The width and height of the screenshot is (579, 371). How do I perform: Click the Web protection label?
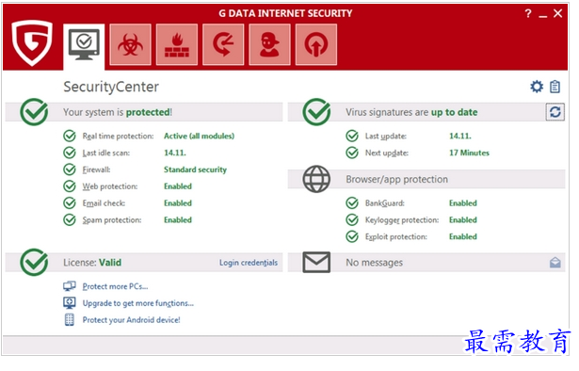point(110,186)
